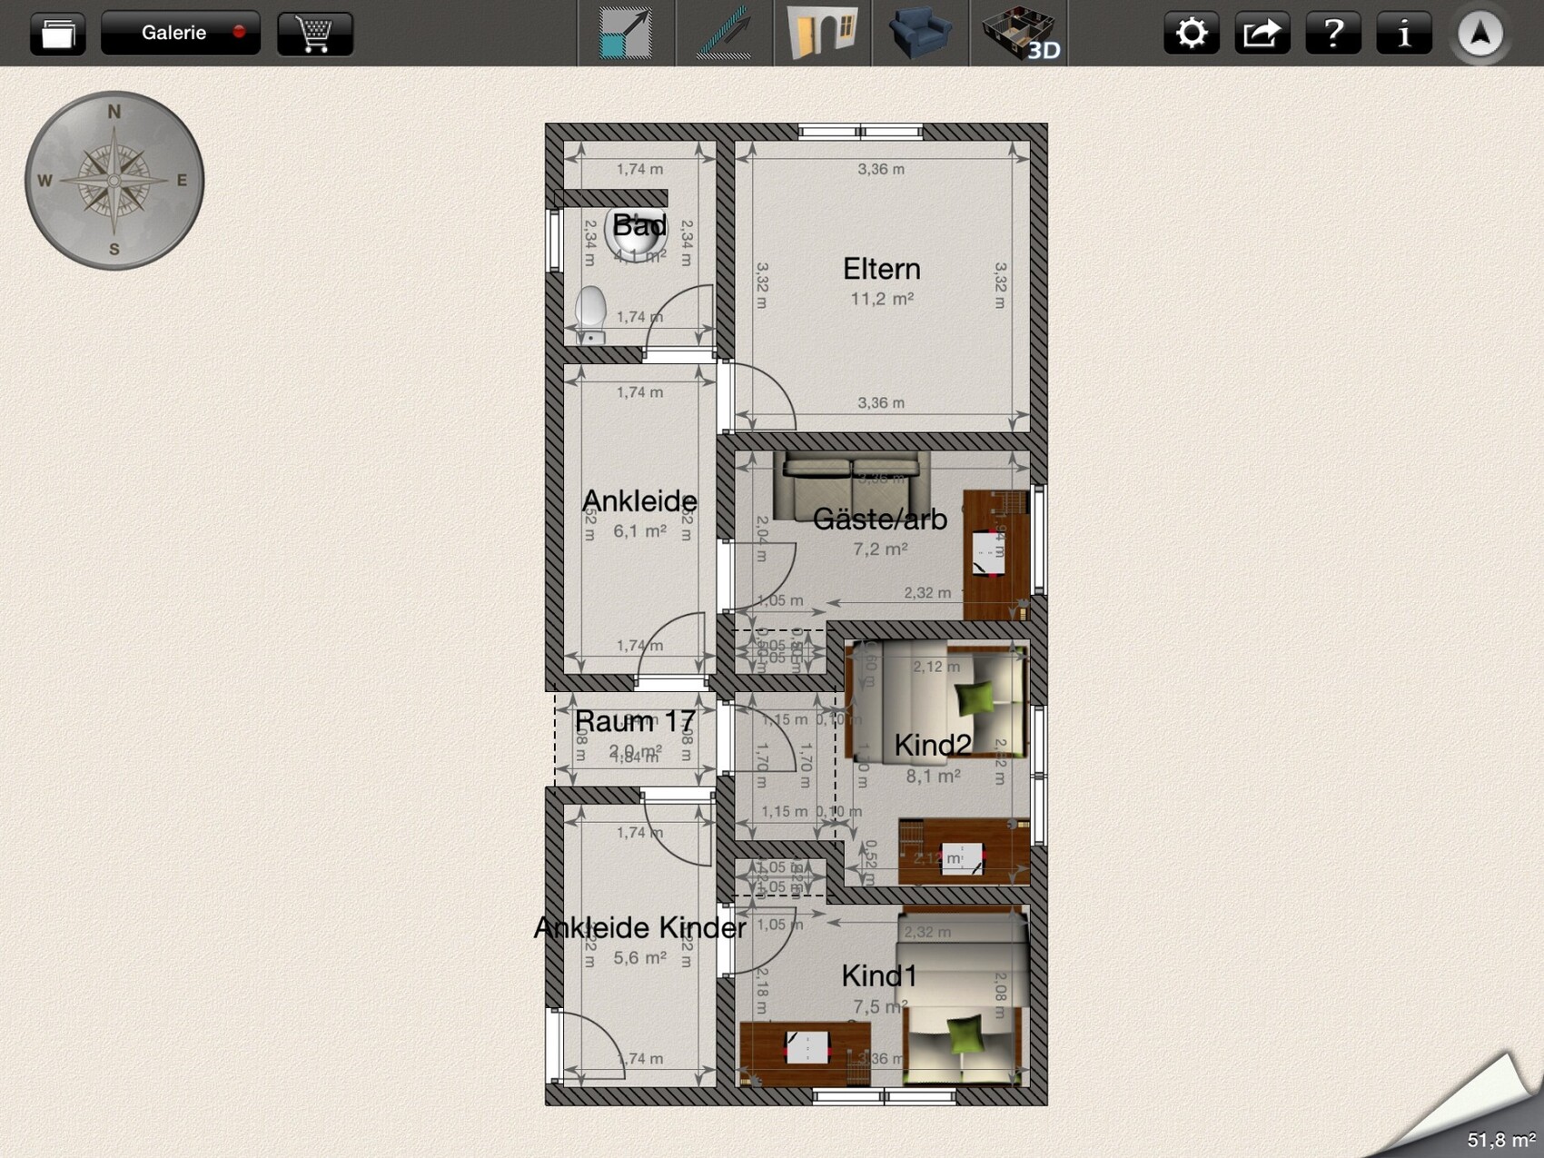1544x1158 pixels.
Task: Switch to 3D view
Action: click(1019, 34)
